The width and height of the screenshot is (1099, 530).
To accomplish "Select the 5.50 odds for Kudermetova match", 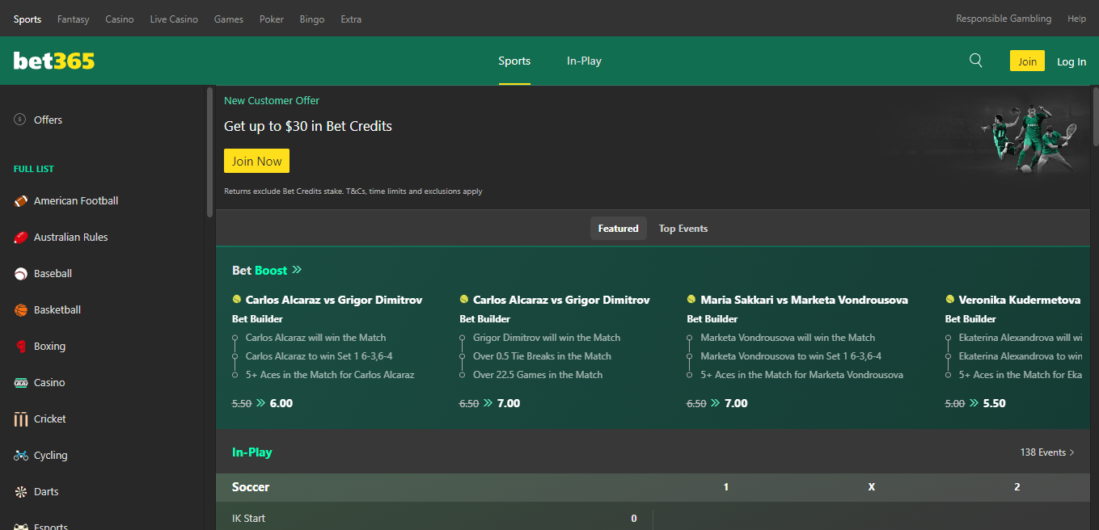I will 994,403.
